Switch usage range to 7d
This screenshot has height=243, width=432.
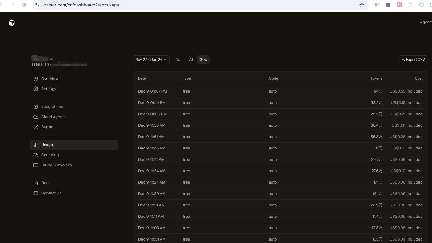tap(191, 60)
